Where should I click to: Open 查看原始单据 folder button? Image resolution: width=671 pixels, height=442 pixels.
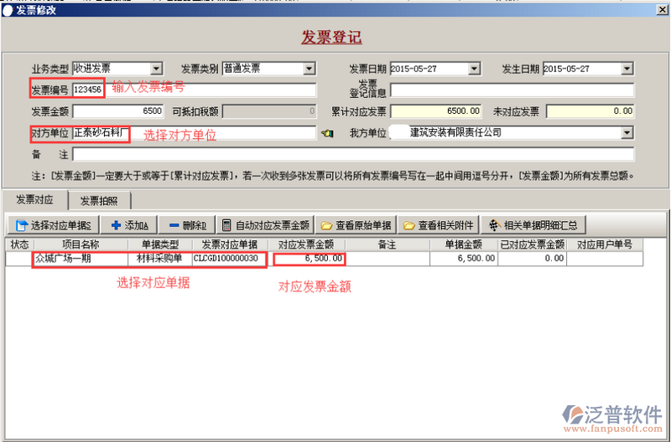(356, 225)
